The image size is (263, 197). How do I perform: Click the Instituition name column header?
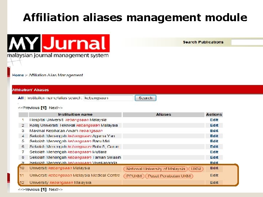point(75,115)
